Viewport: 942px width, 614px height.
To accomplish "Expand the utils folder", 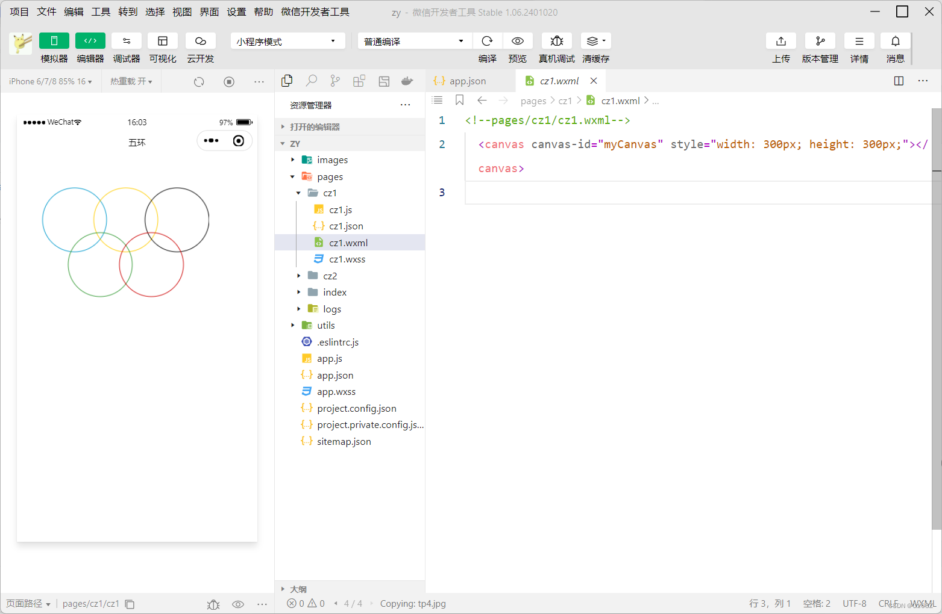I will point(350,326).
